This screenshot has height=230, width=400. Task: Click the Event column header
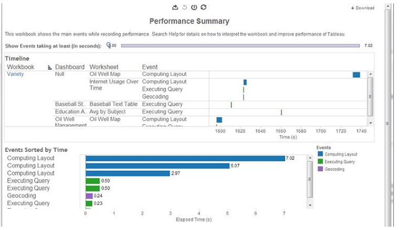point(150,67)
